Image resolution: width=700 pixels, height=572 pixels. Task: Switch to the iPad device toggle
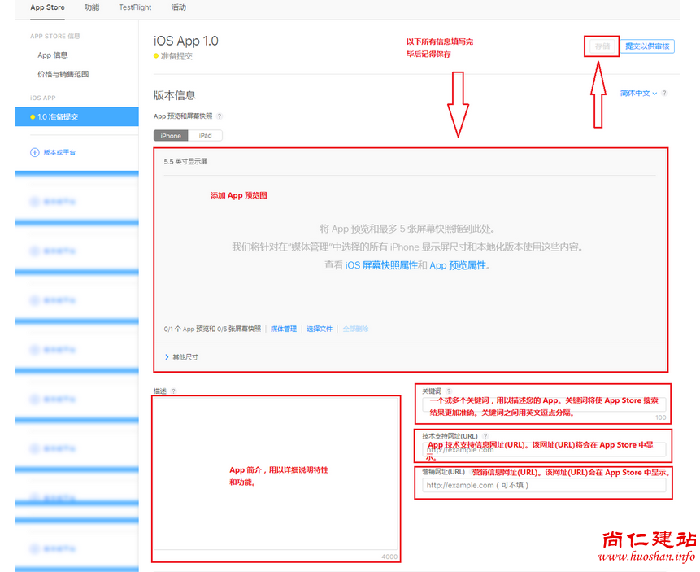206,136
